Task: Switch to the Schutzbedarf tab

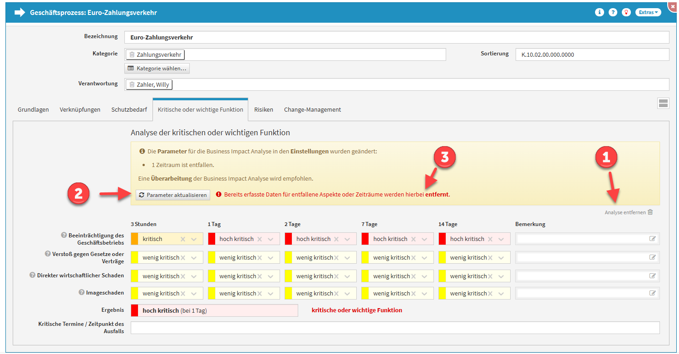Action: pos(129,109)
